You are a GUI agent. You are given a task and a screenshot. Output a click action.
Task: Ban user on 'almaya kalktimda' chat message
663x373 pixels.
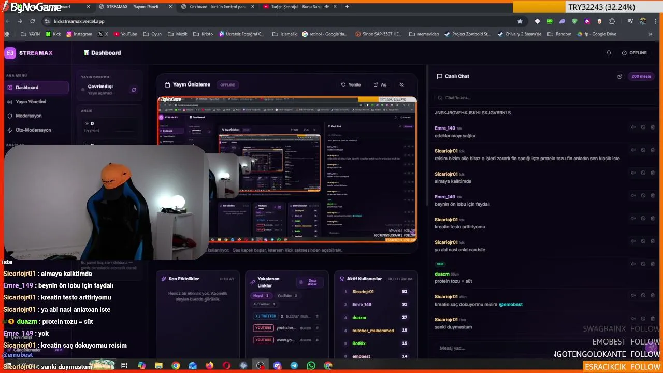point(643,173)
